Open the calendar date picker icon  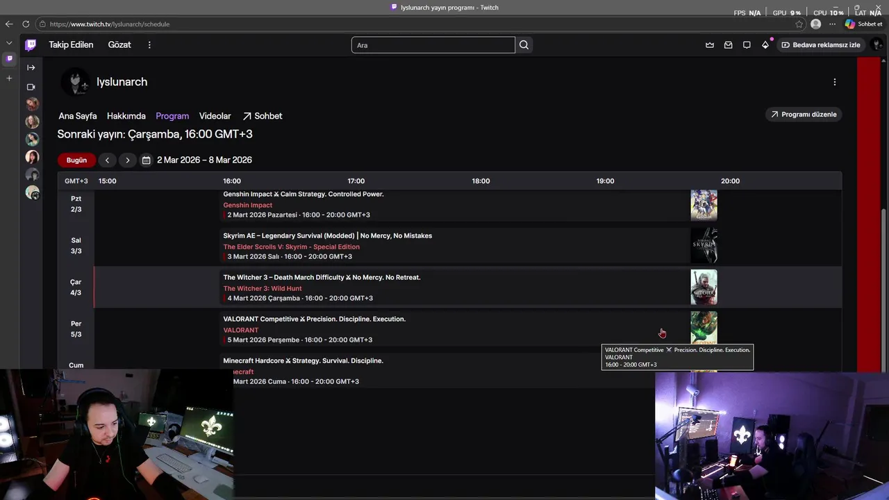(x=146, y=160)
